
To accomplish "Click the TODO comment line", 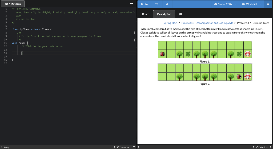I will click(x=42, y=46).
